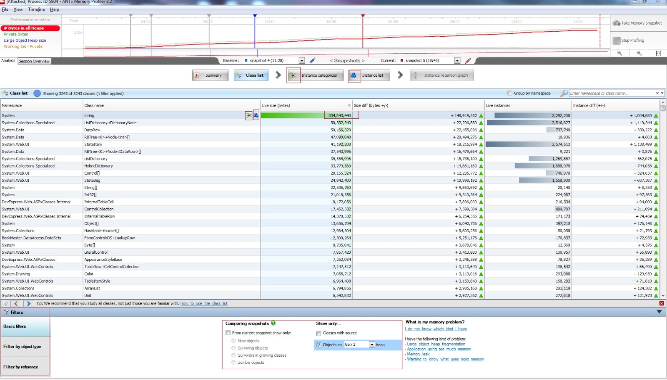Uncheck Objects on Gen 2 heap
Image resolution: width=667 pixels, height=380 pixels.
tap(318, 345)
